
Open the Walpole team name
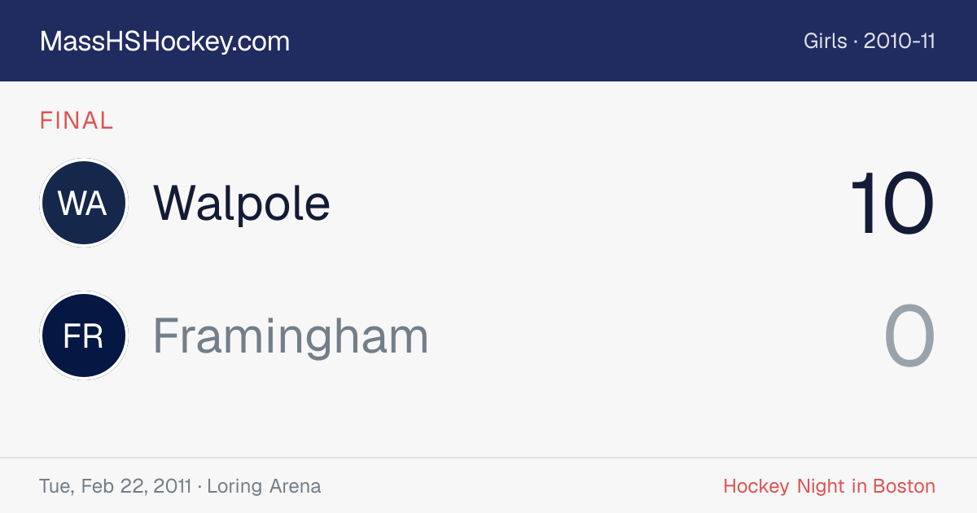point(242,203)
